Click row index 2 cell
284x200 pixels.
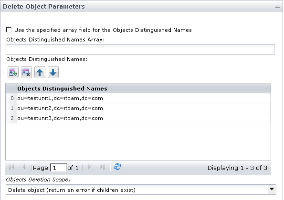[x=11, y=118]
